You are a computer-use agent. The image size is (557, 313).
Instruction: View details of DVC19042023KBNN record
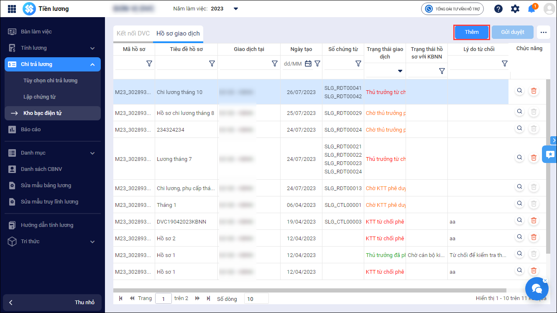[520, 220]
